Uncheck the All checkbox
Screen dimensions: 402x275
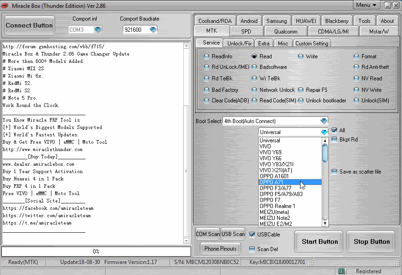point(334,130)
